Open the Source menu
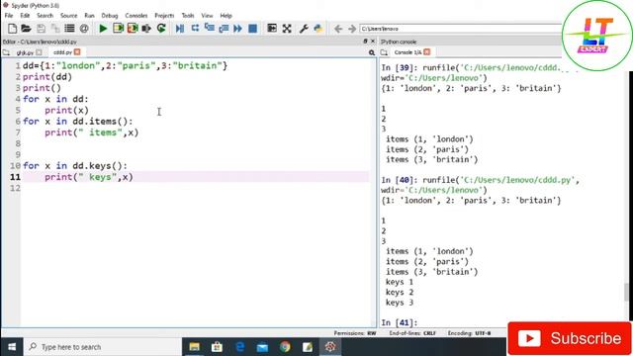This screenshot has width=633, height=356. [68, 16]
